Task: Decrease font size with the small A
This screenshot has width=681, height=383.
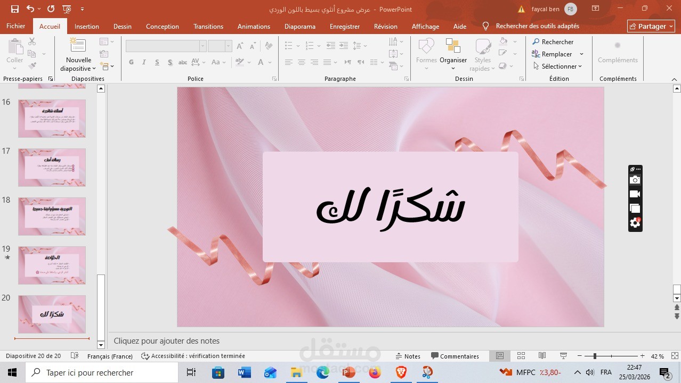Action: tap(253, 46)
